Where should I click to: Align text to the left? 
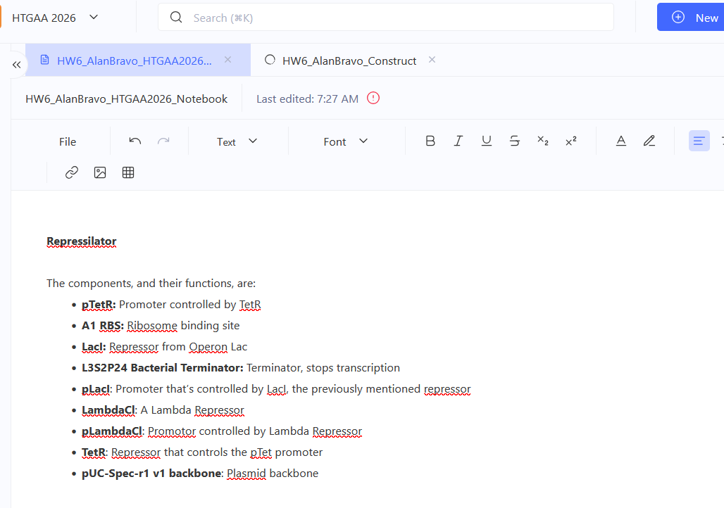pyautogui.click(x=699, y=141)
